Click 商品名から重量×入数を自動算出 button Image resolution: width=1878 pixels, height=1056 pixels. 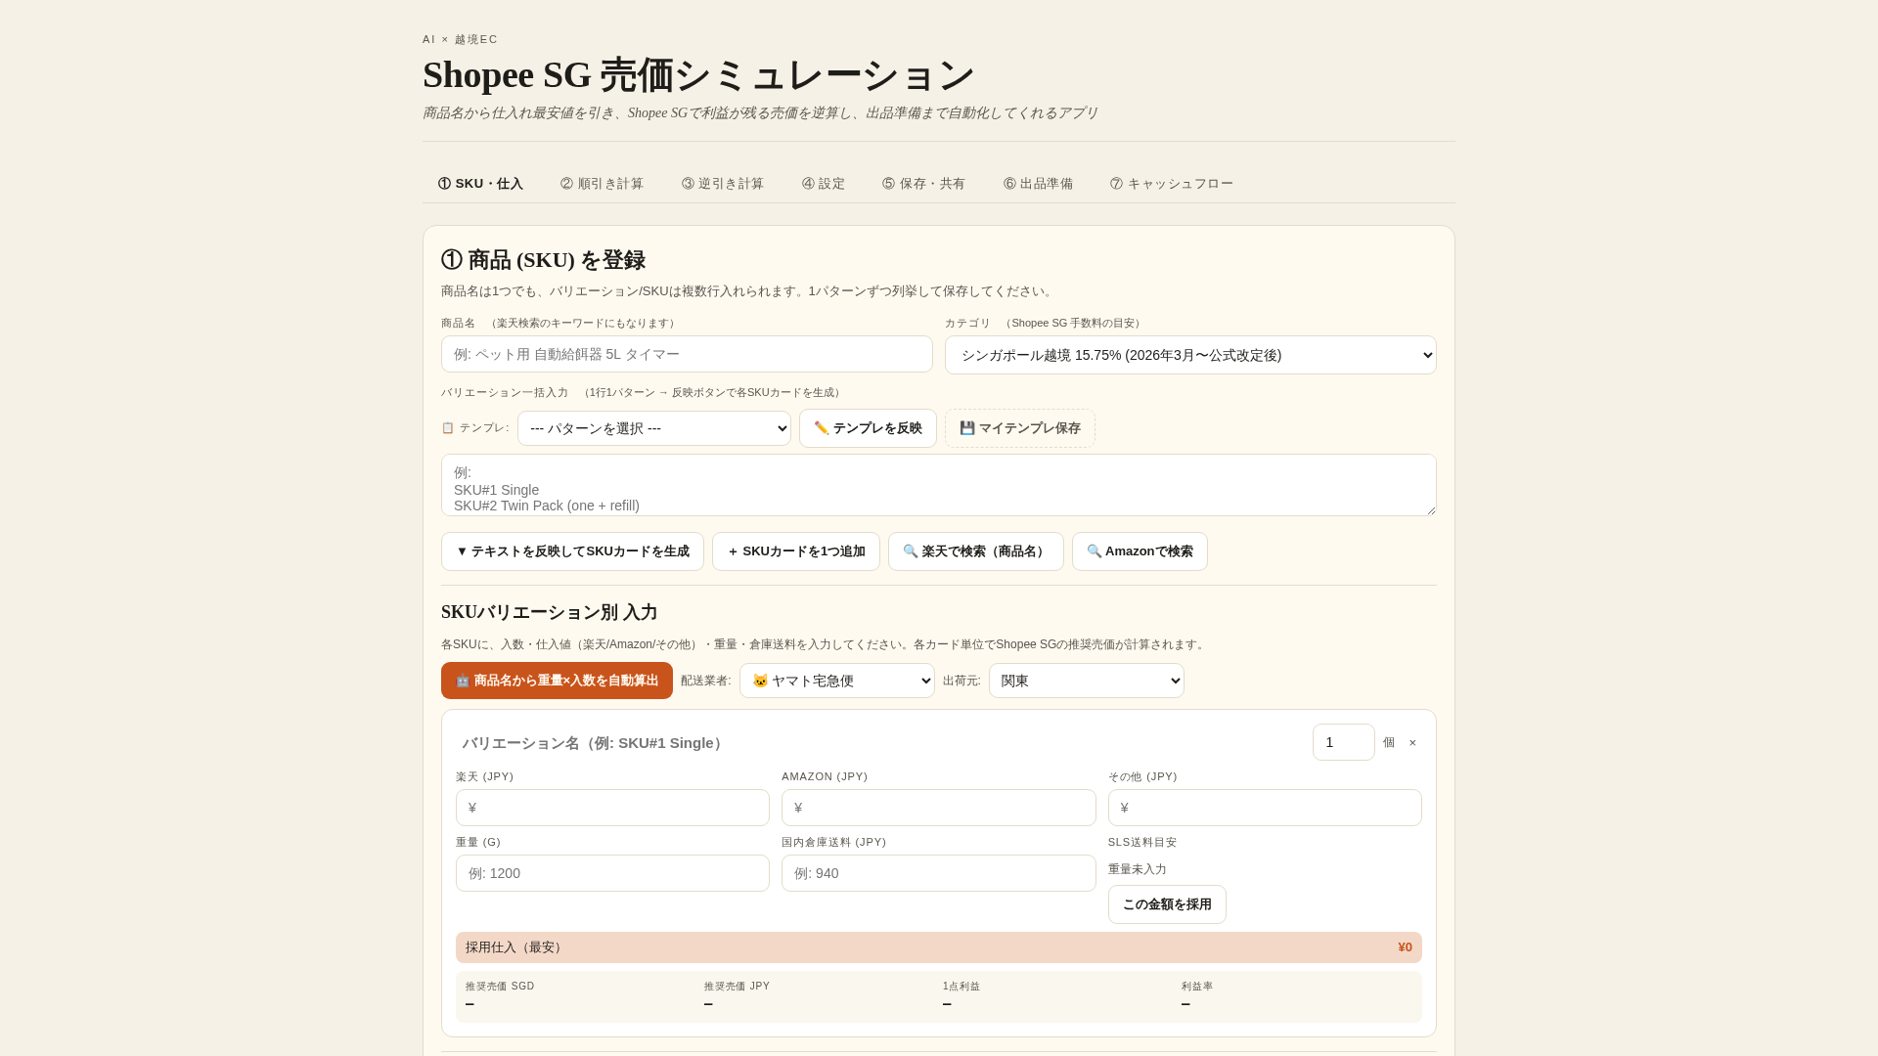pyautogui.click(x=557, y=681)
